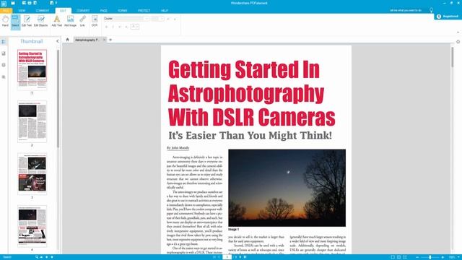Click the page number input field
Screen dimensions: 462x260
click(x=227, y=257)
